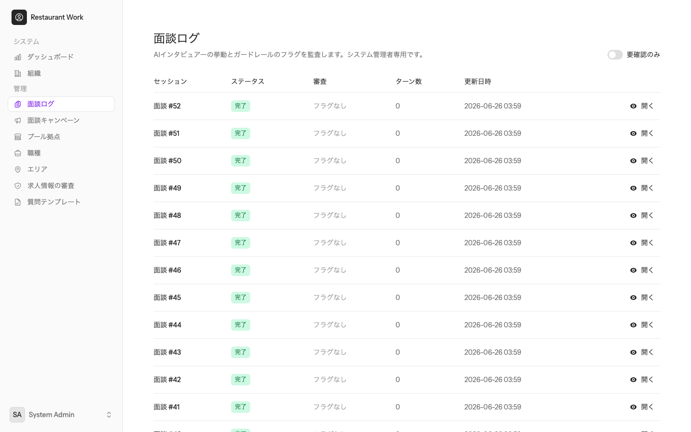Click eye icon in 面談 #41 row
691x432 pixels.
coord(633,407)
